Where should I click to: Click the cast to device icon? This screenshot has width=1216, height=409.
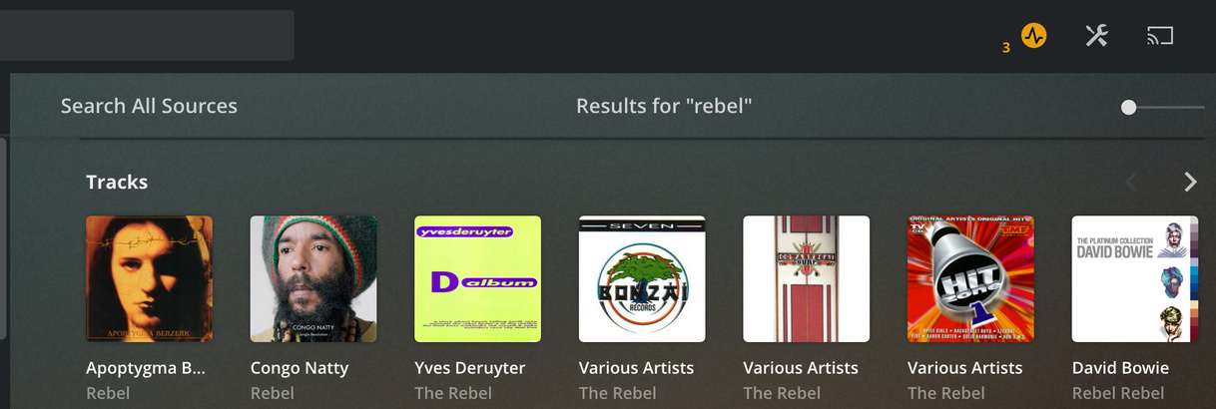(1159, 36)
